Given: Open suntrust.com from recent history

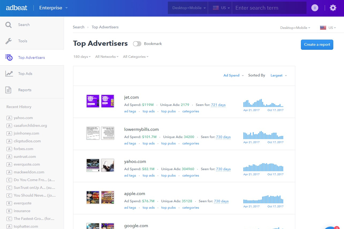Looking at the screenshot, I should (x=25, y=157).
